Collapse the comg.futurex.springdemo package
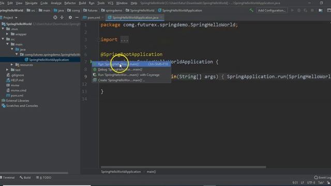The image size is (331, 186). tap(17, 54)
